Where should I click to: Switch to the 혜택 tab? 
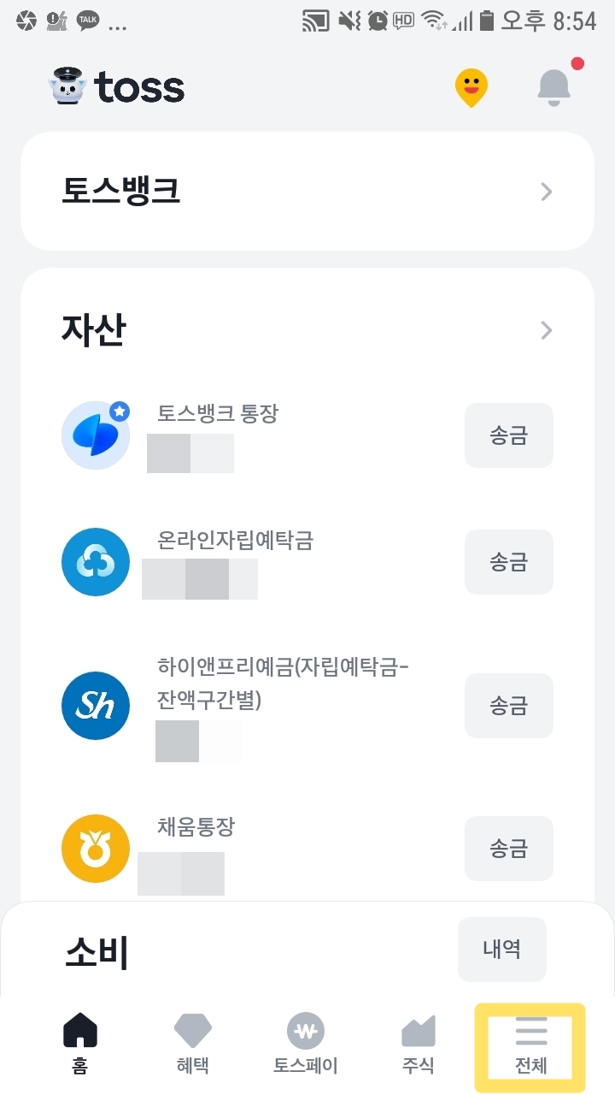coord(192,1043)
